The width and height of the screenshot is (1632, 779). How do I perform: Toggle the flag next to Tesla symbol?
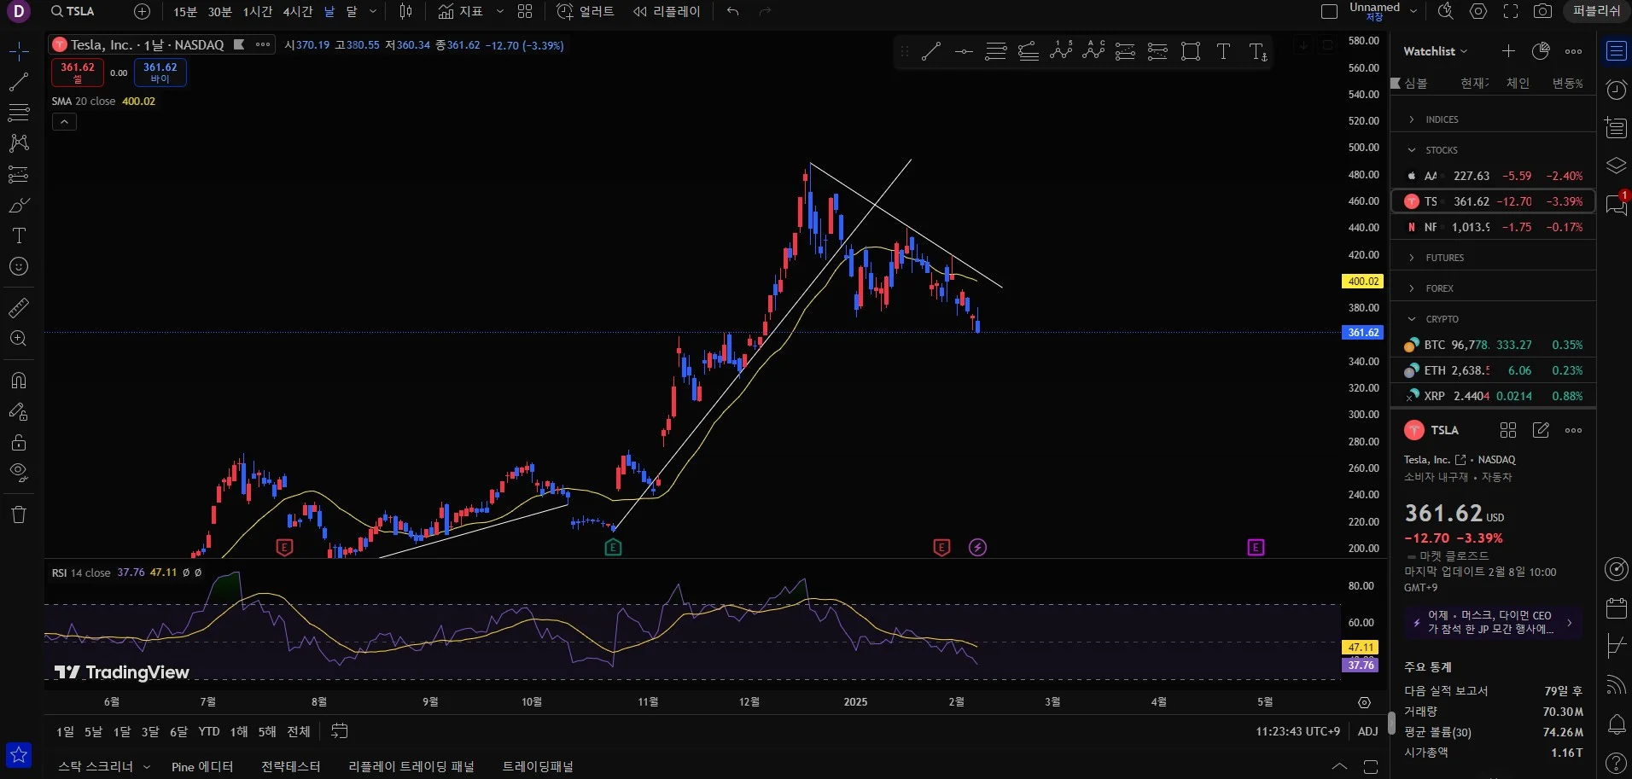point(240,44)
